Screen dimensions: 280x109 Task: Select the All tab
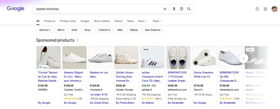[x=38, y=21]
